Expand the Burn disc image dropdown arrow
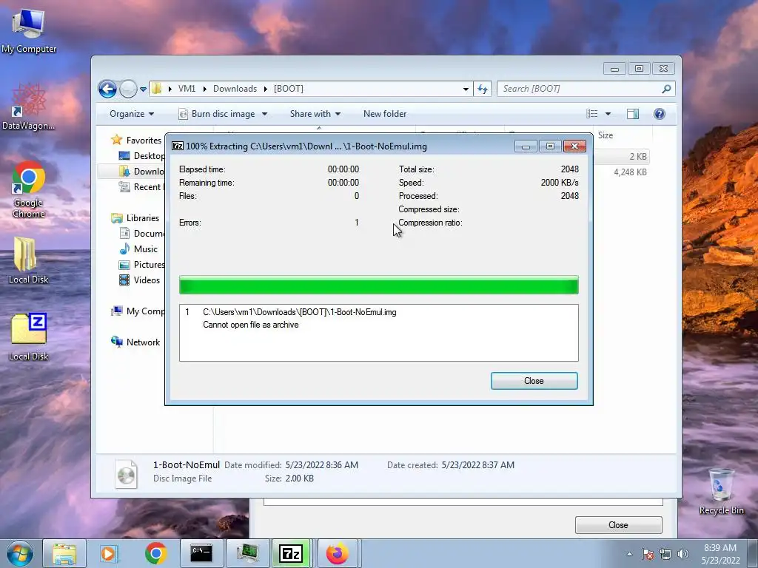758x568 pixels. (x=264, y=114)
